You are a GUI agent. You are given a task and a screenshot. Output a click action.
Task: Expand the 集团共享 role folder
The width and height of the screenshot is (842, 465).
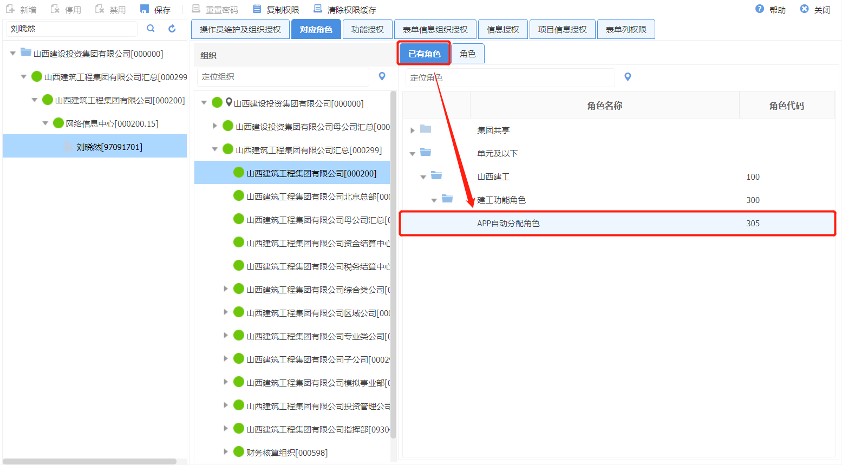click(x=413, y=130)
